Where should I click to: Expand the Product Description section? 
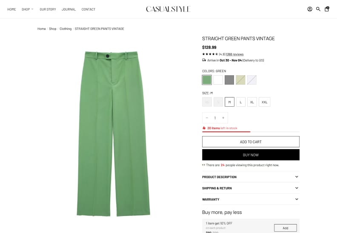pyautogui.click(x=251, y=177)
